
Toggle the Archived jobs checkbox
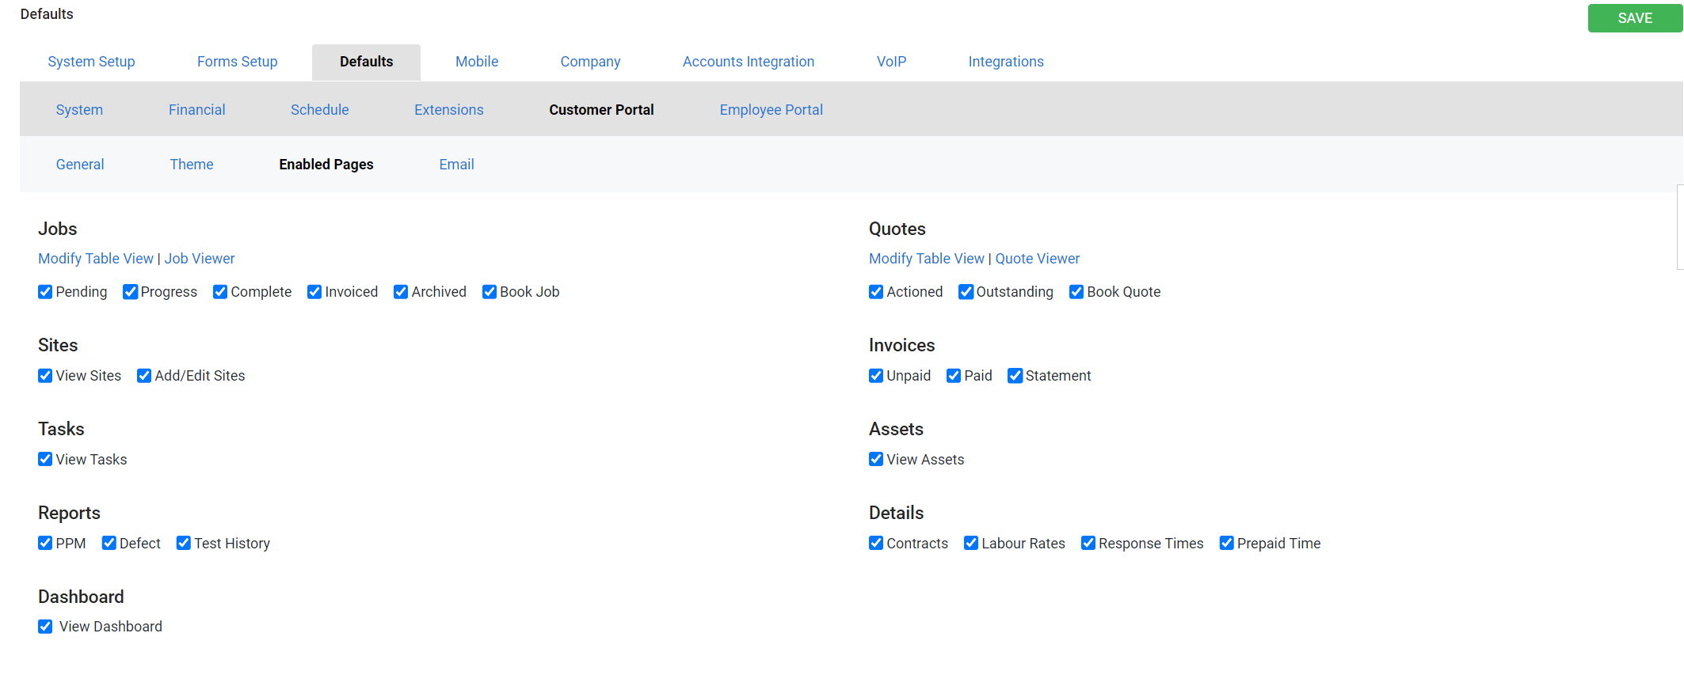tap(401, 292)
